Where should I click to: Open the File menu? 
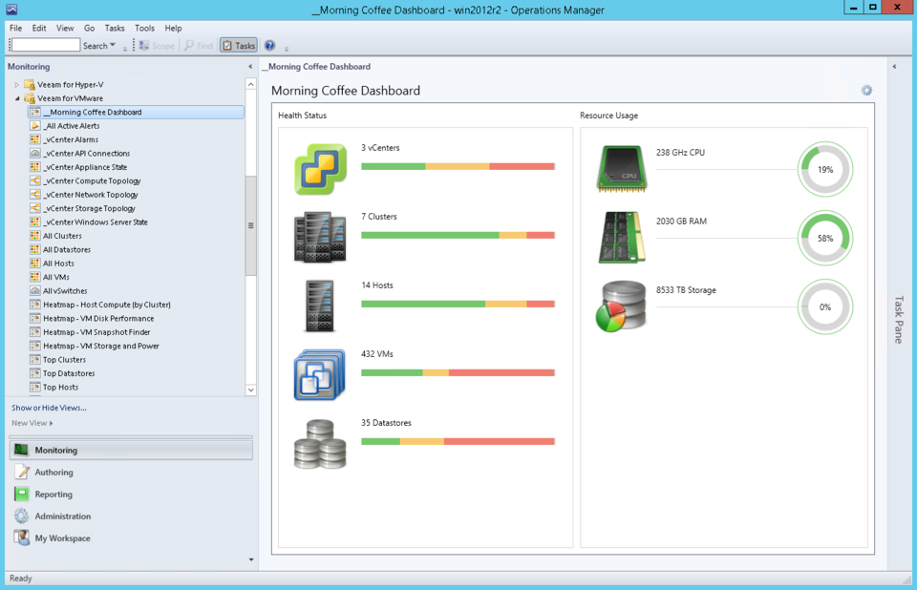16,28
